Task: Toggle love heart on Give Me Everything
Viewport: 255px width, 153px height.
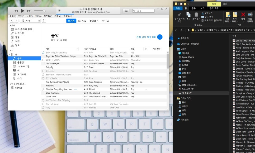Action: 145,89
